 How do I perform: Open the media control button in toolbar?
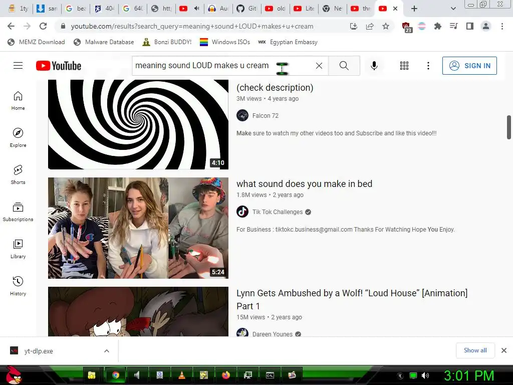coord(454,26)
